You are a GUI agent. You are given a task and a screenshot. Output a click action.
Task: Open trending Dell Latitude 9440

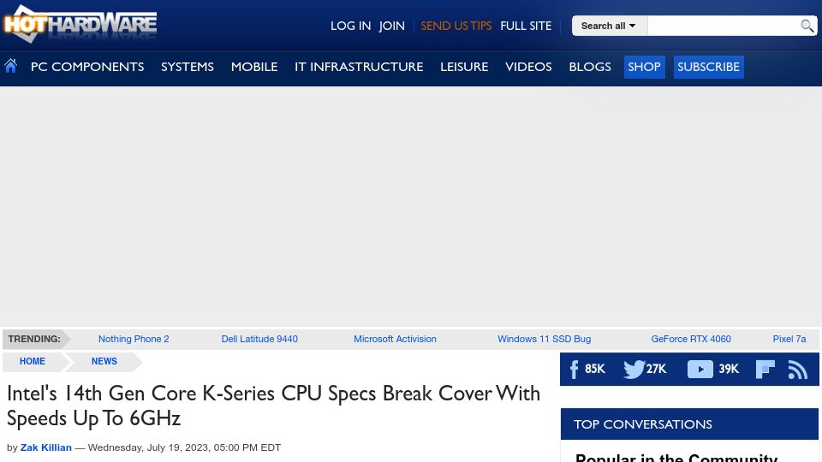tap(259, 339)
